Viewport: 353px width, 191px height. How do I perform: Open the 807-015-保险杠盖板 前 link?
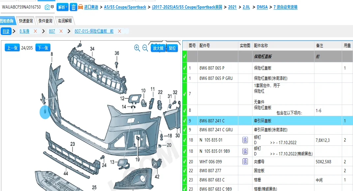(94, 31)
